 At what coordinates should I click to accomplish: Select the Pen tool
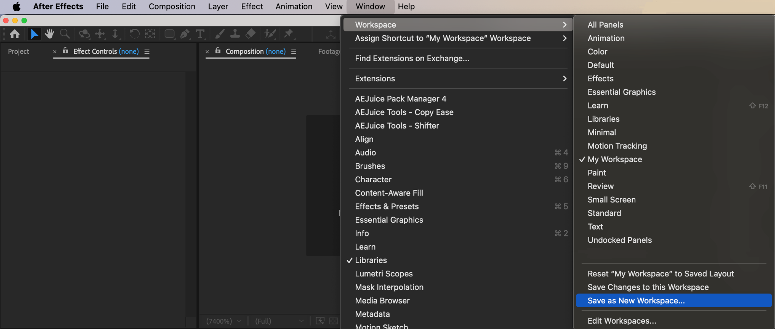pyautogui.click(x=185, y=34)
